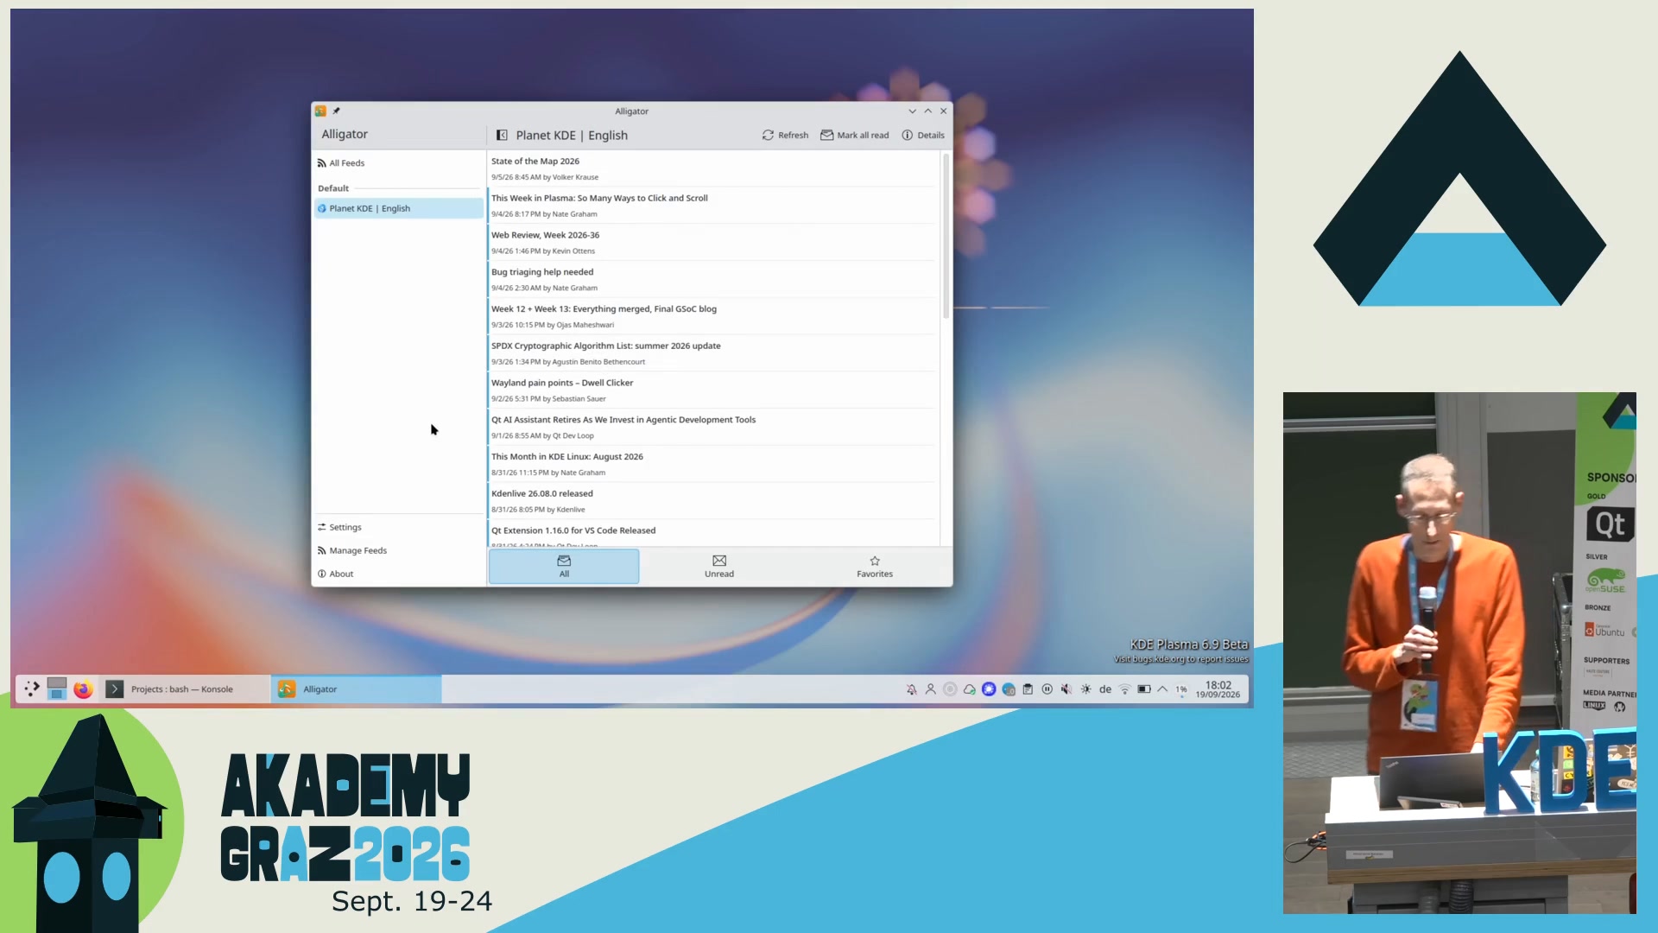
Task: Click the article list vertical scrollbar
Action: tap(946, 236)
